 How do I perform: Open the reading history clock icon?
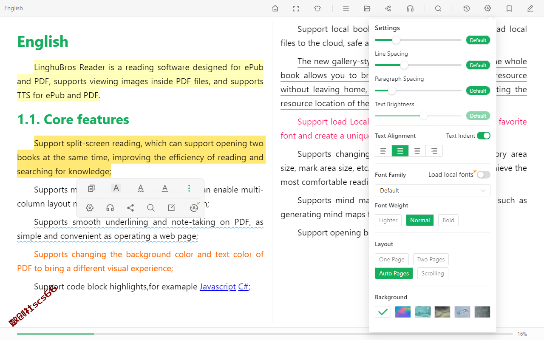(466, 8)
